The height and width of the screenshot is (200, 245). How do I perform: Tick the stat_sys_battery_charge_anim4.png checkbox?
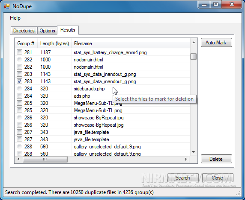pyautogui.click(x=20, y=52)
